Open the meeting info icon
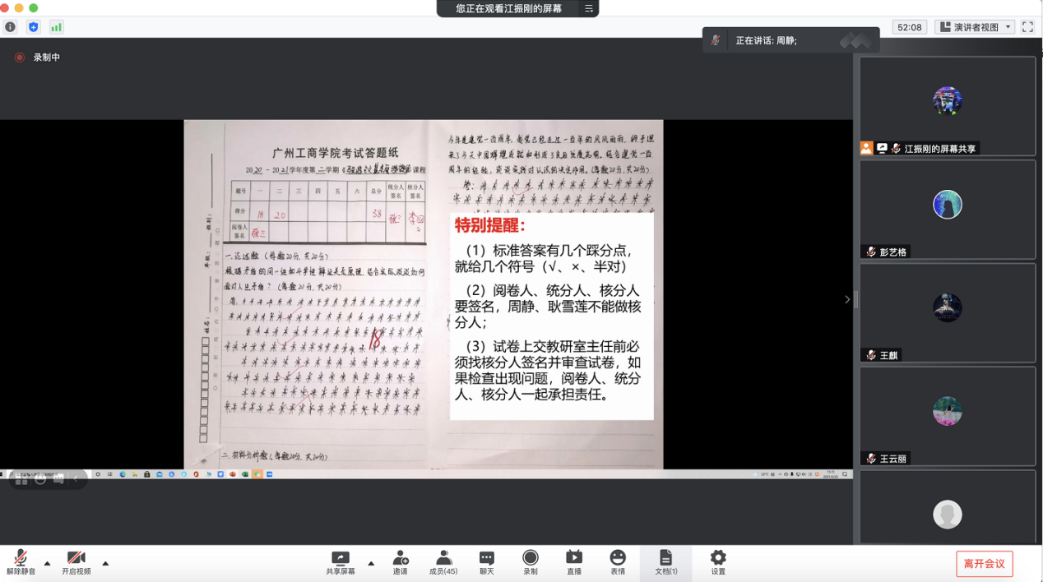This screenshot has height=582, width=1043. pyautogui.click(x=9, y=25)
